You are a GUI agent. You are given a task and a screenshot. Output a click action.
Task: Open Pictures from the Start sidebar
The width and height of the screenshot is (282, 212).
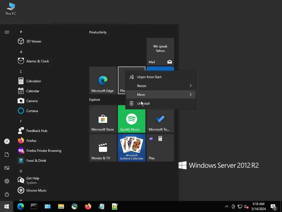(x=7, y=168)
